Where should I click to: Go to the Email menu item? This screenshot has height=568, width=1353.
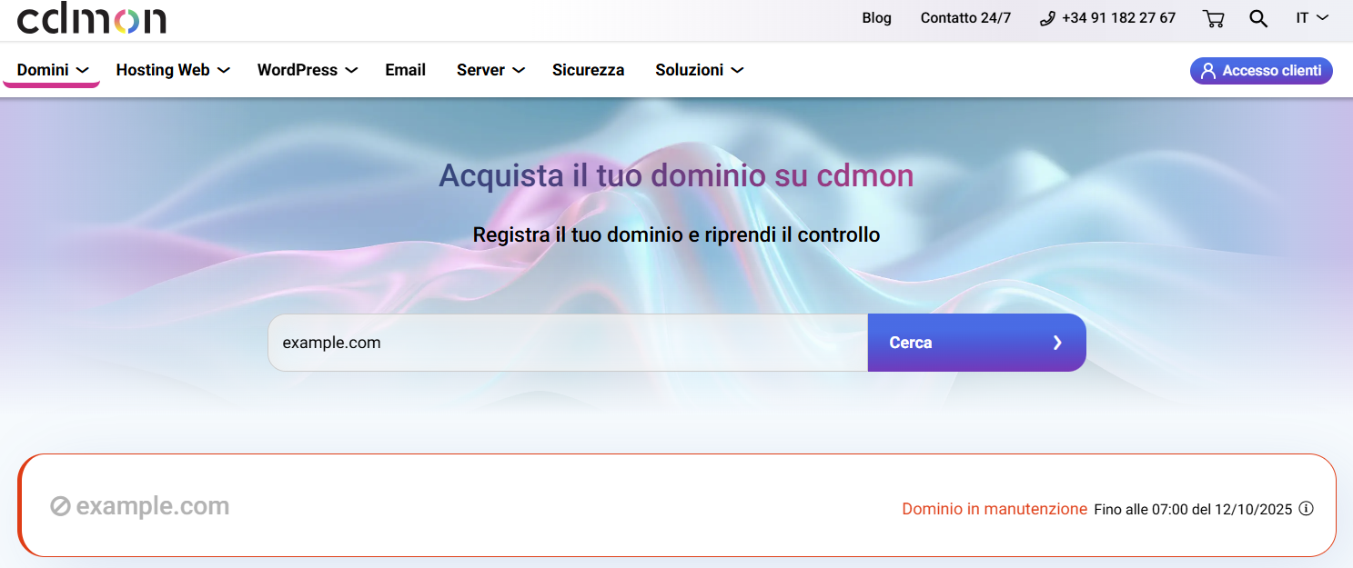point(405,70)
